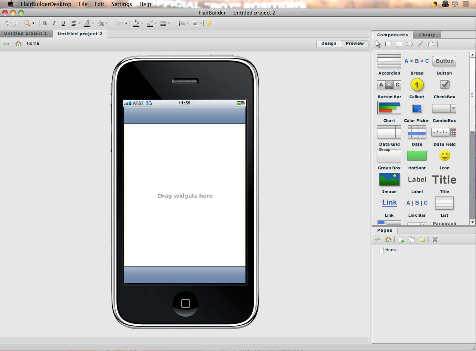Pick the Button component

tap(444, 65)
